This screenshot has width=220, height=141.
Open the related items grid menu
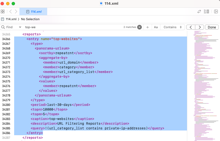click(x=3, y=12)
